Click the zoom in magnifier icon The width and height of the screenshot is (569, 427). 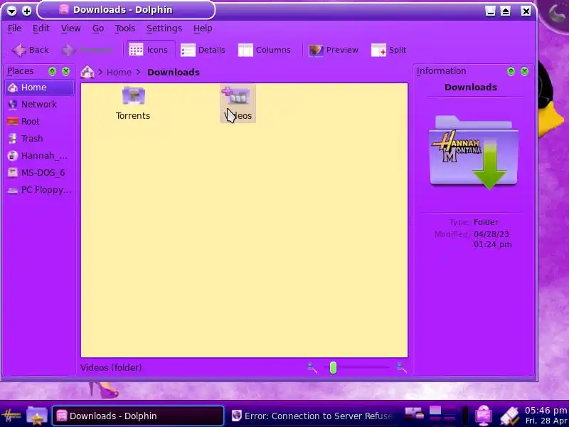[x=401, y=368]
